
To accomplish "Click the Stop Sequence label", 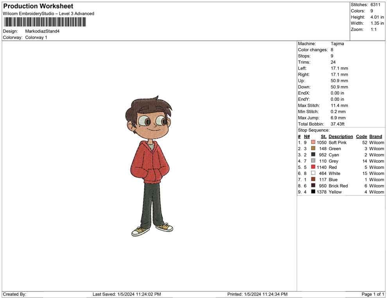I will click(x=314, y=130).
